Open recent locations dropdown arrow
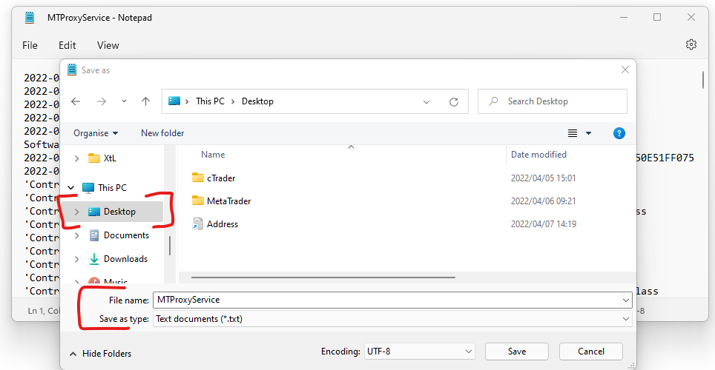 124,101
